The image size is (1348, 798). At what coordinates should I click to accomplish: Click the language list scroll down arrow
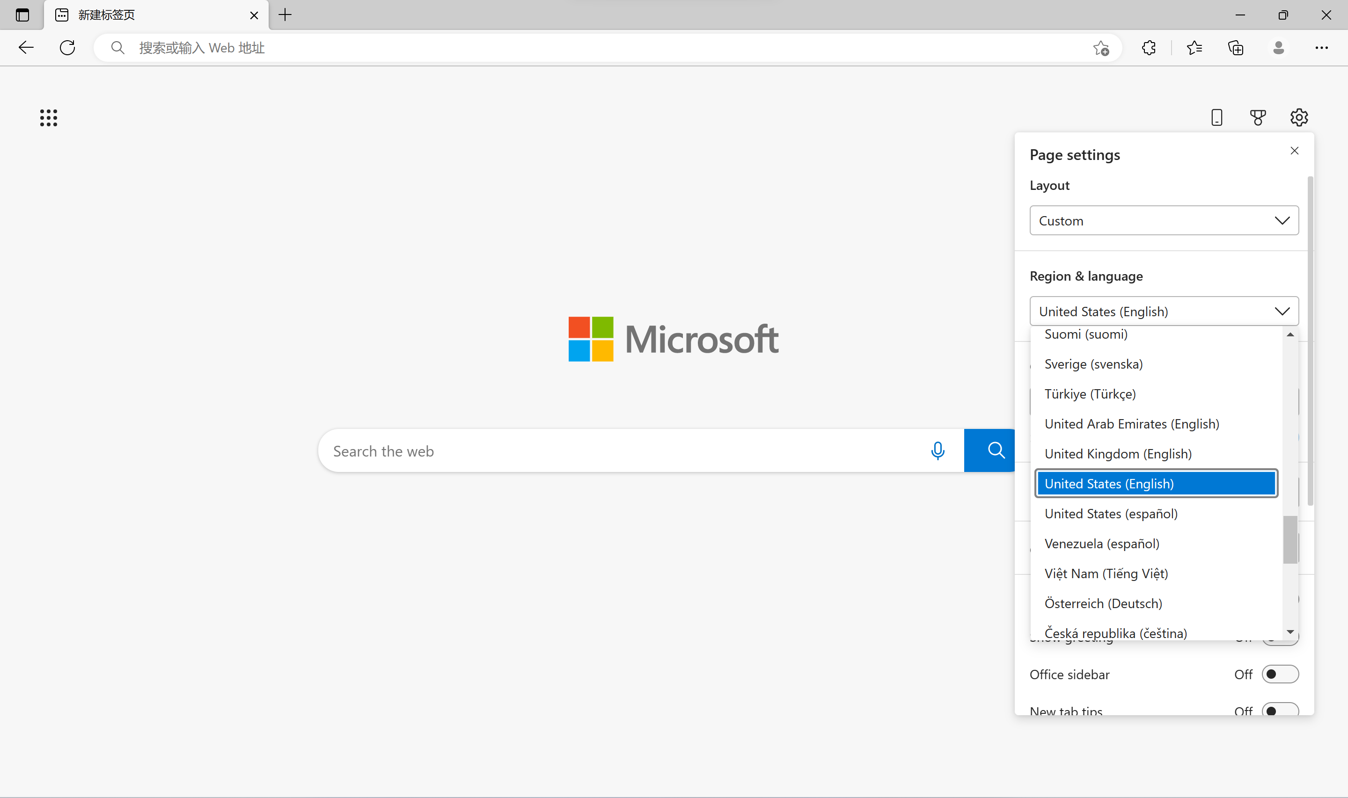click(x=1290, y=632)
